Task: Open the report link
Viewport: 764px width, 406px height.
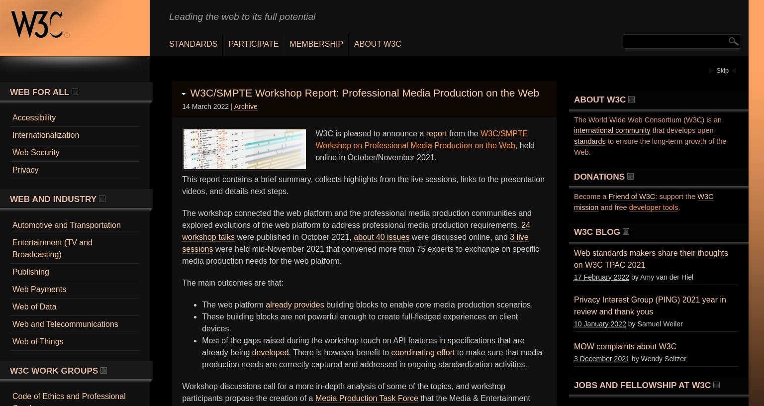Action: pos(436,134)
